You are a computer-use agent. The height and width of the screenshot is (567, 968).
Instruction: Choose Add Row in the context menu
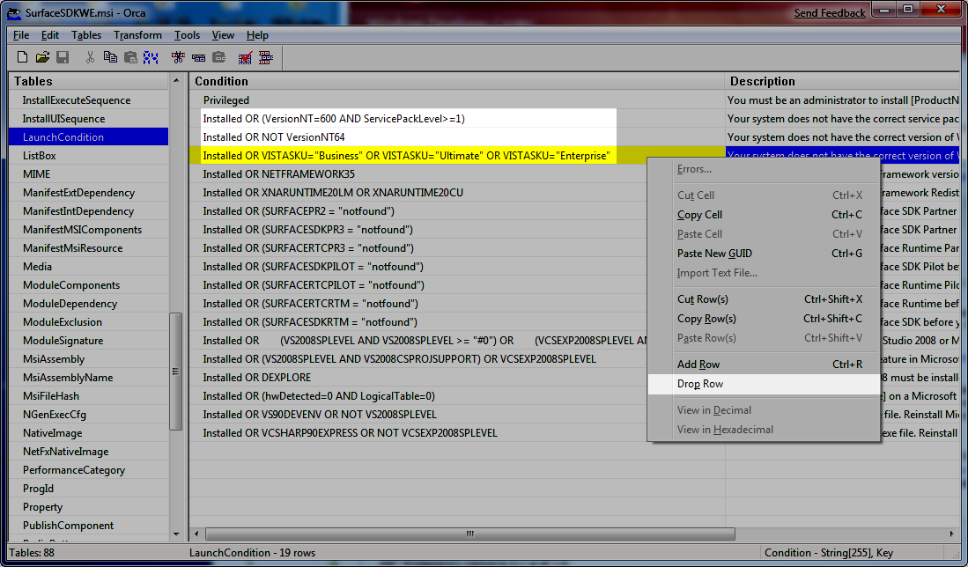[x=698, y=364]
